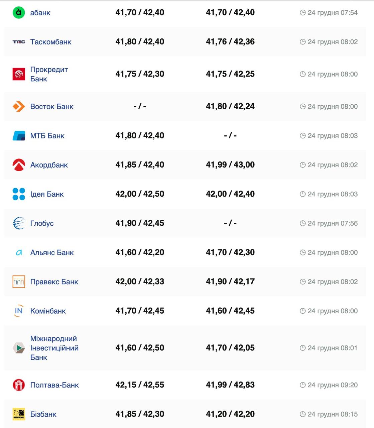The height and width of the screenshot is (428, 374).
Task: Click the Бізбанк name link
Action: pos(43,414)
